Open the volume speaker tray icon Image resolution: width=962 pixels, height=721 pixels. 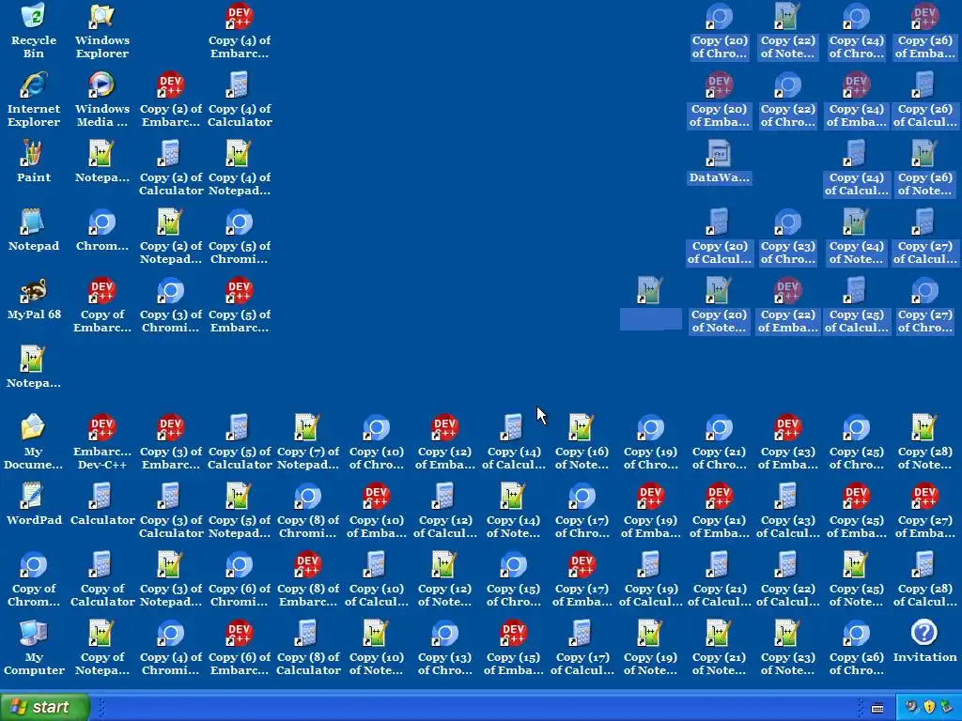912,707
